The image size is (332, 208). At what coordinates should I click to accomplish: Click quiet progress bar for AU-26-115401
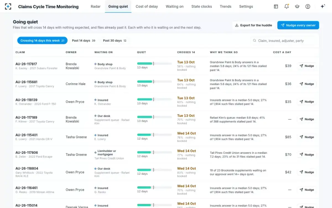pyautogui.click(x=154, y=135)
